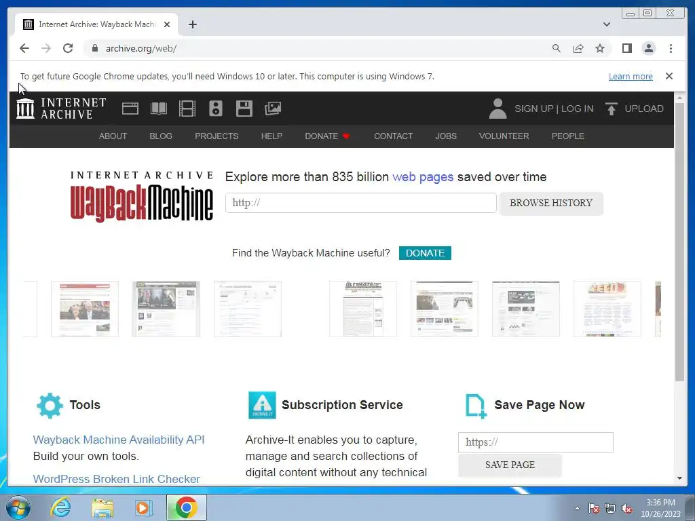This screenshot has width=695, height=521.
Task: Reload the page with the refresh icon
Action: [68, 48]
